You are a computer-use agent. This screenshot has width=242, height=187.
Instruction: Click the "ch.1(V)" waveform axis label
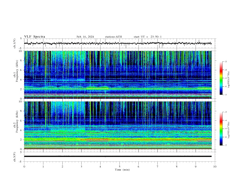pos(15,43)
